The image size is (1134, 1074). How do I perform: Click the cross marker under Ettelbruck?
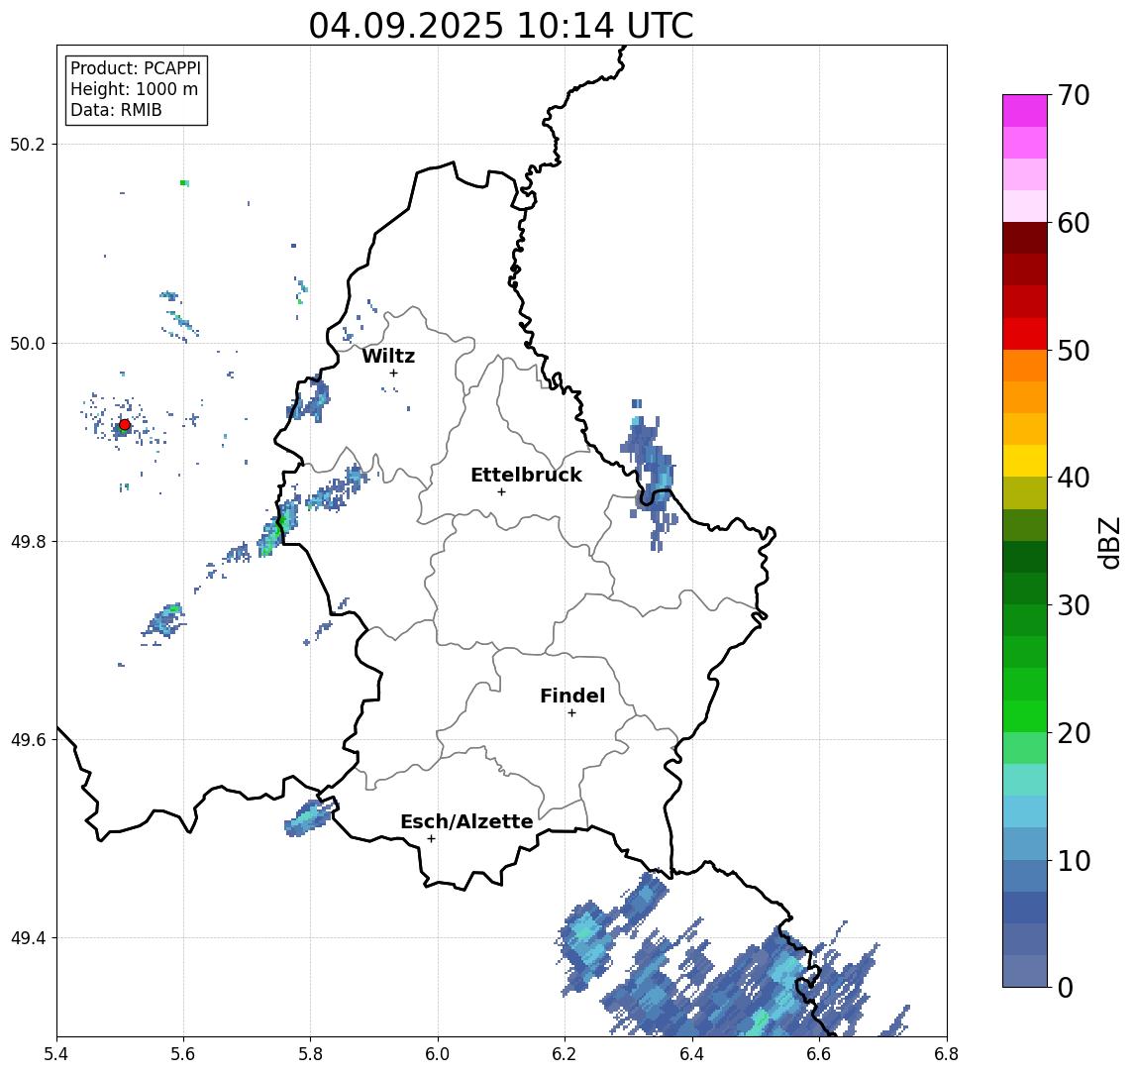[x=501, y=492]
